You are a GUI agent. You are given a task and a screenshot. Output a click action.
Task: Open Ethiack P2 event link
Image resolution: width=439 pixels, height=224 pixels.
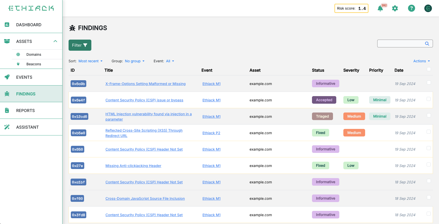211,133
